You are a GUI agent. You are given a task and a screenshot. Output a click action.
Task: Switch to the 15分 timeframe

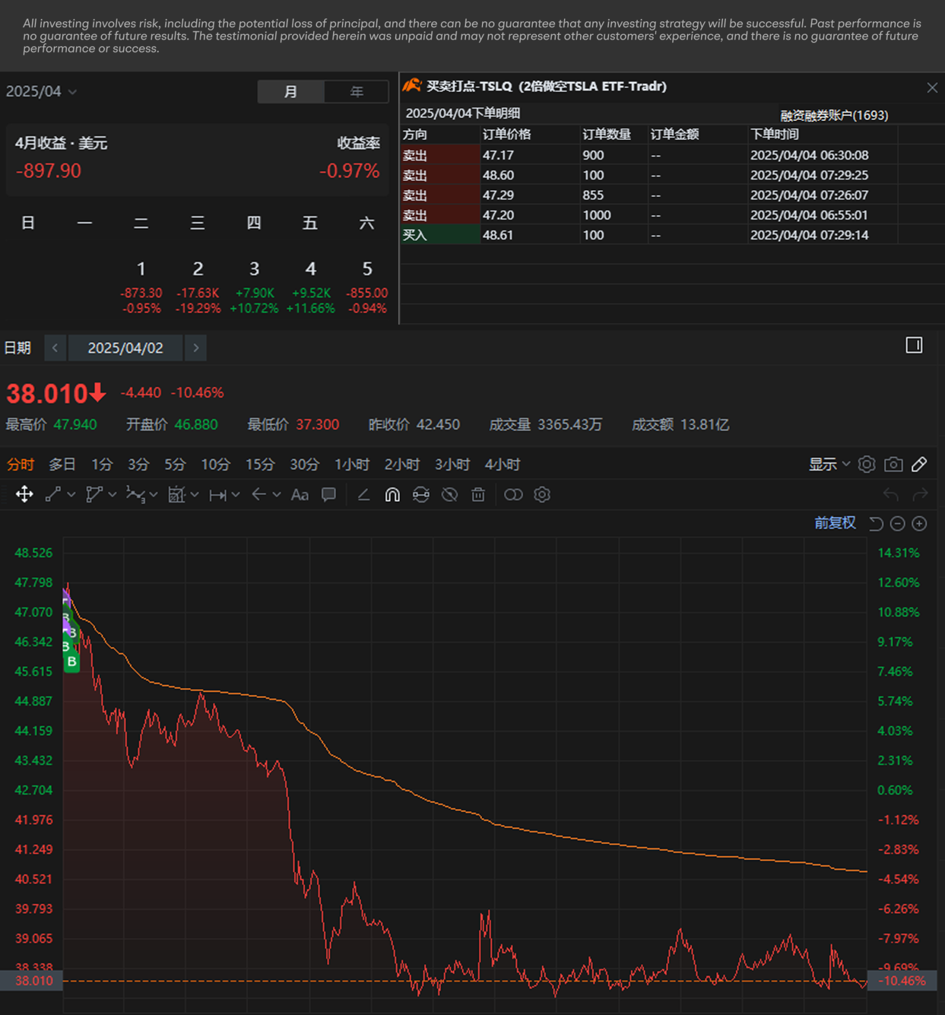(x=260, y=464)
